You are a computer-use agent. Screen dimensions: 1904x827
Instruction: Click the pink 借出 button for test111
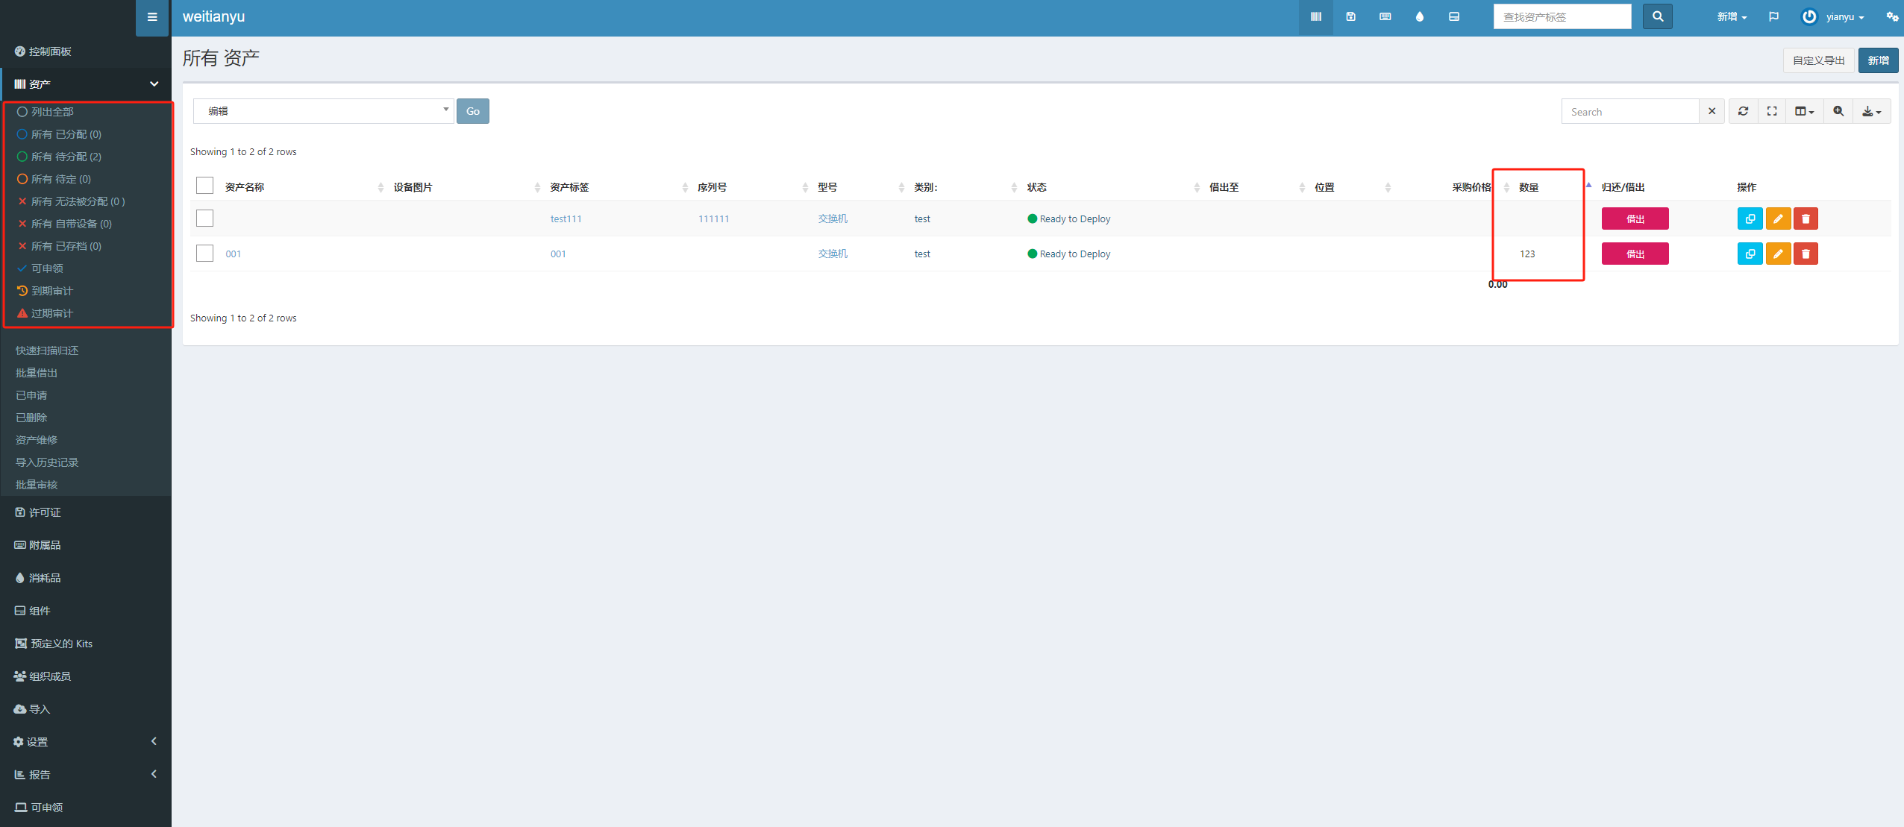pyautogui.click(x=1635, y=218)
